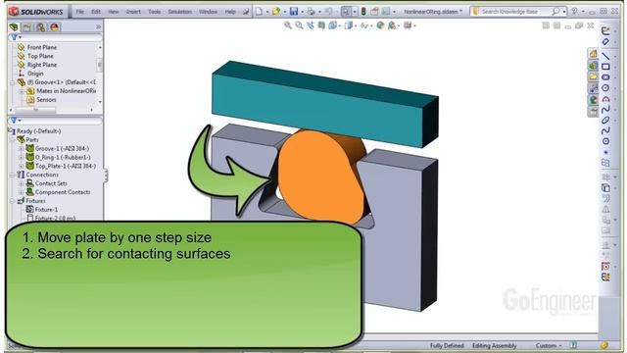Image resolution: width=627 pixels, height=353 pixels.
Task: Expand the Groove-1 part in the study tree
Action: 22,149
